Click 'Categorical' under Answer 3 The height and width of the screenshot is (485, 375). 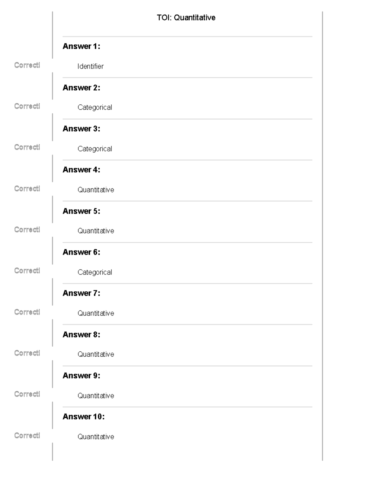(x=95, y=149)
